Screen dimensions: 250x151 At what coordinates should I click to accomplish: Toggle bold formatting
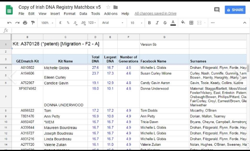click(x=150, y=23)
